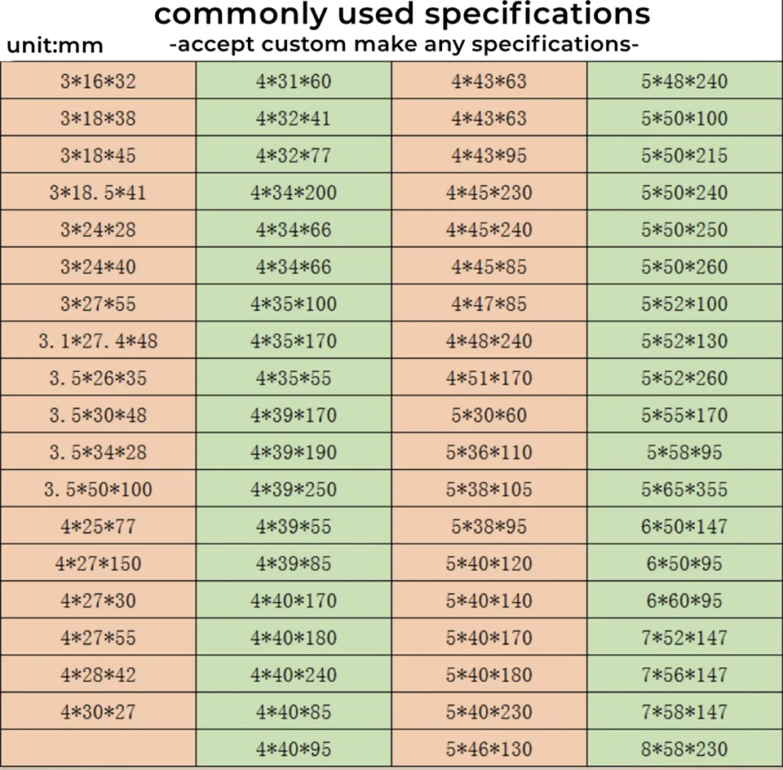The height and width of the screenshot is (770, 783).
Task: Select the 3*18.5*41 table cell
Action: [98, 193]
